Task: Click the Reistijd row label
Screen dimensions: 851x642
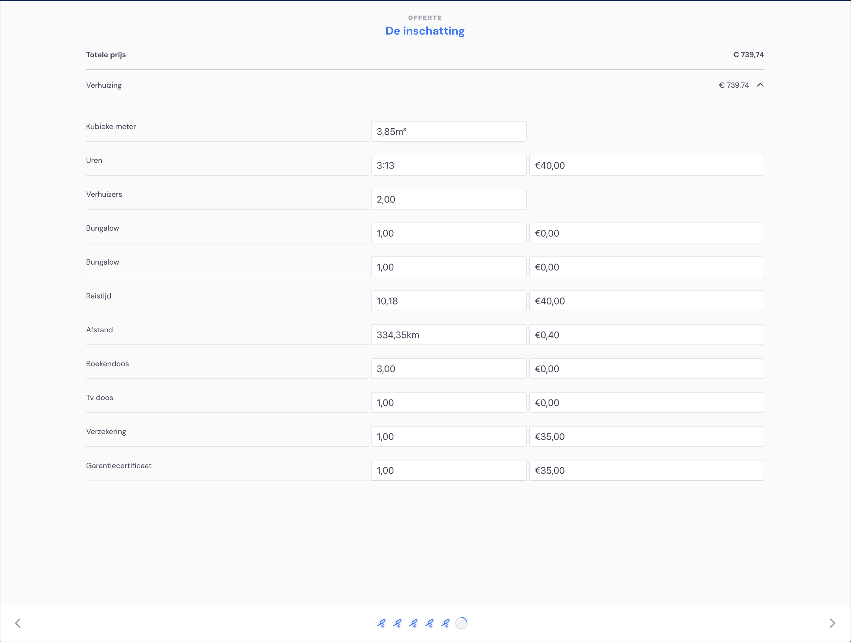Action: coord(98,296)
